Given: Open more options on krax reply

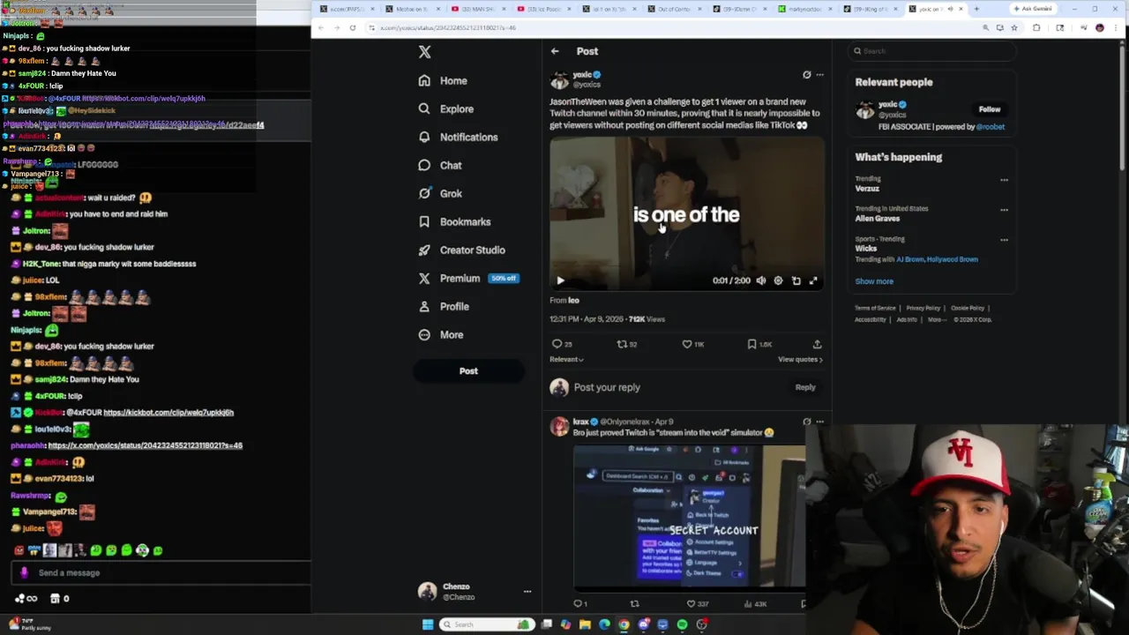Looking at the screenshot, I should click(x=819, y=422).
